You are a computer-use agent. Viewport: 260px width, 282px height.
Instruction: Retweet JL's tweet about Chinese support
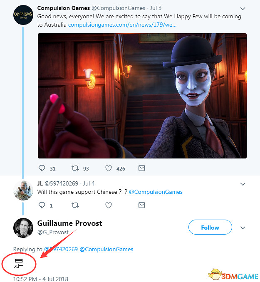(x=75, y=205)
